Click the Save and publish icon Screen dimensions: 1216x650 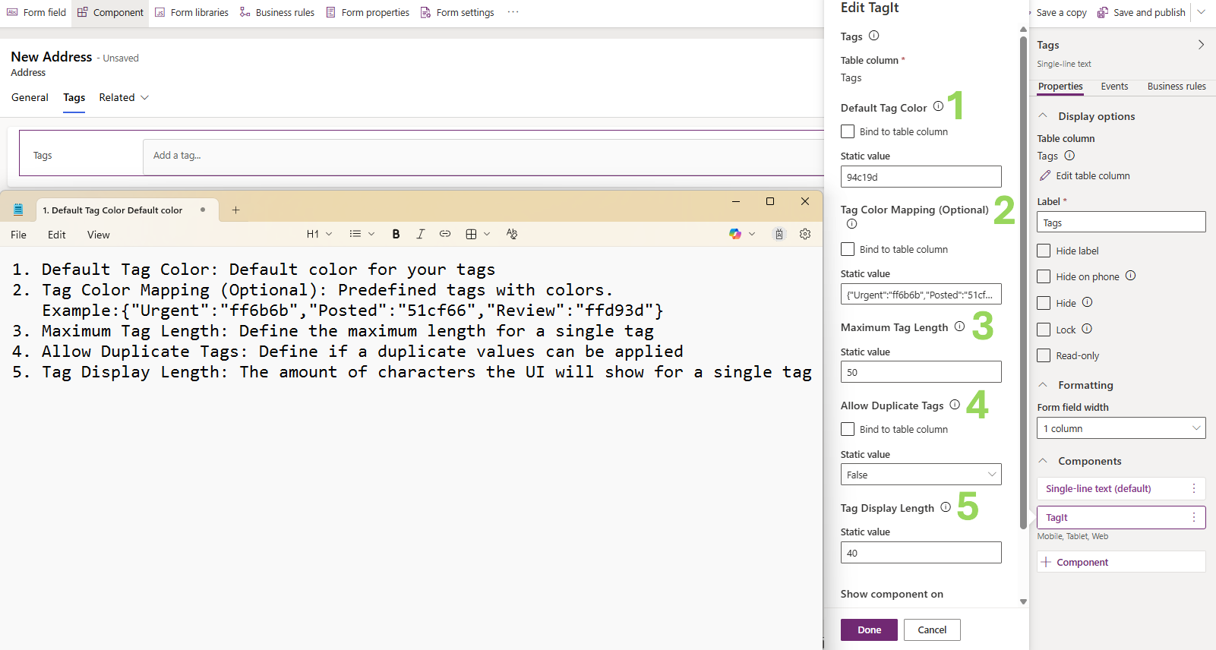click(1103, 12)
